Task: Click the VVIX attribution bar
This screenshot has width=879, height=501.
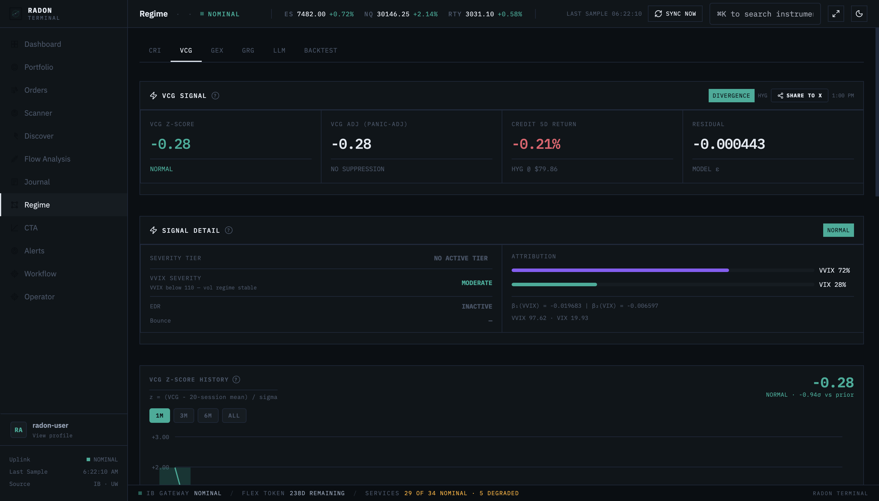Action: click(663, 270)
